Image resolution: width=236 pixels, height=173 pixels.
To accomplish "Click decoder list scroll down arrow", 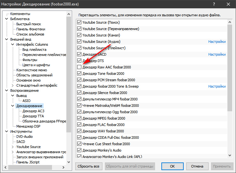I will (x=230, y=155).
